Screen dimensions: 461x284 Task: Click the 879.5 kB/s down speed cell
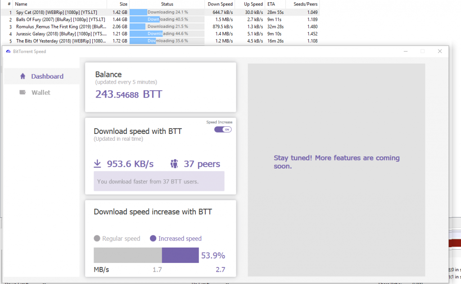pos(222,27)
